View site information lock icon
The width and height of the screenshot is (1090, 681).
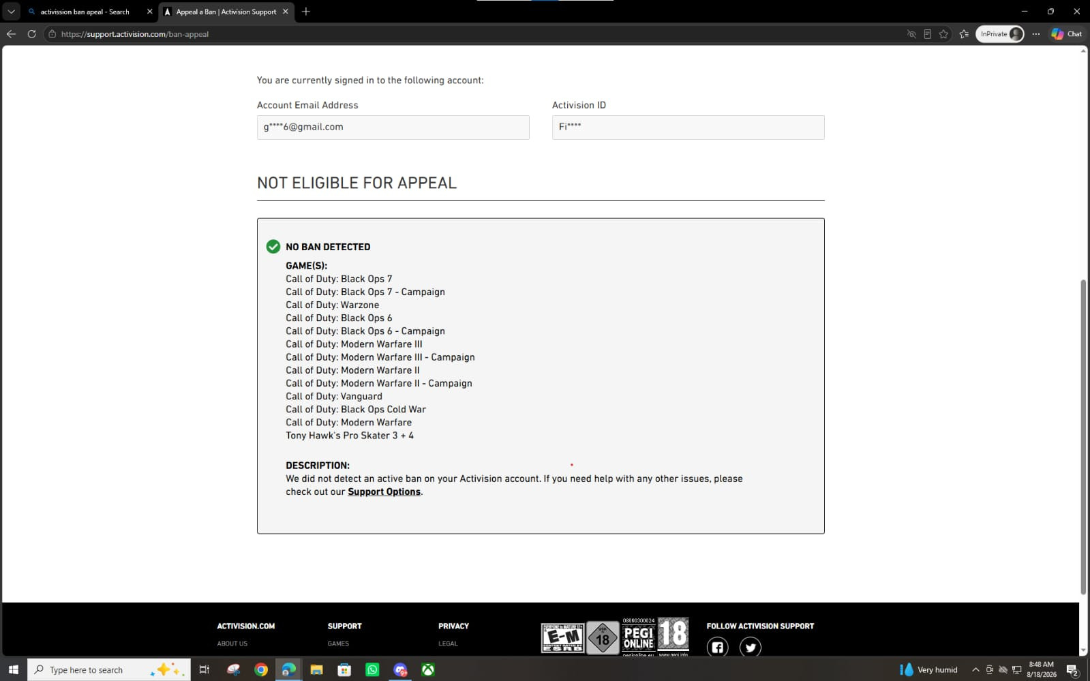pos(52,33)
